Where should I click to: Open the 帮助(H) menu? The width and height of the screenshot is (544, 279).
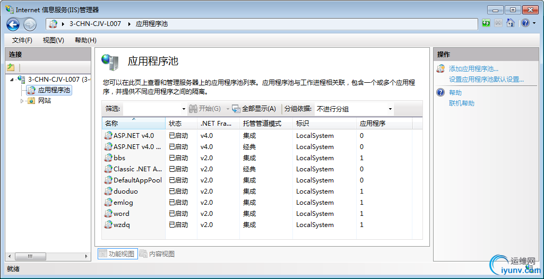click(x=85, y=40)
